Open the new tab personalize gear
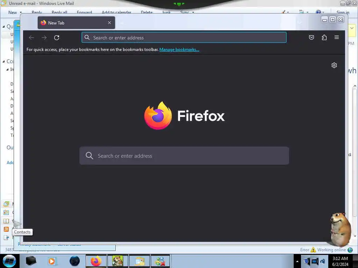 (x=334, y=65)
